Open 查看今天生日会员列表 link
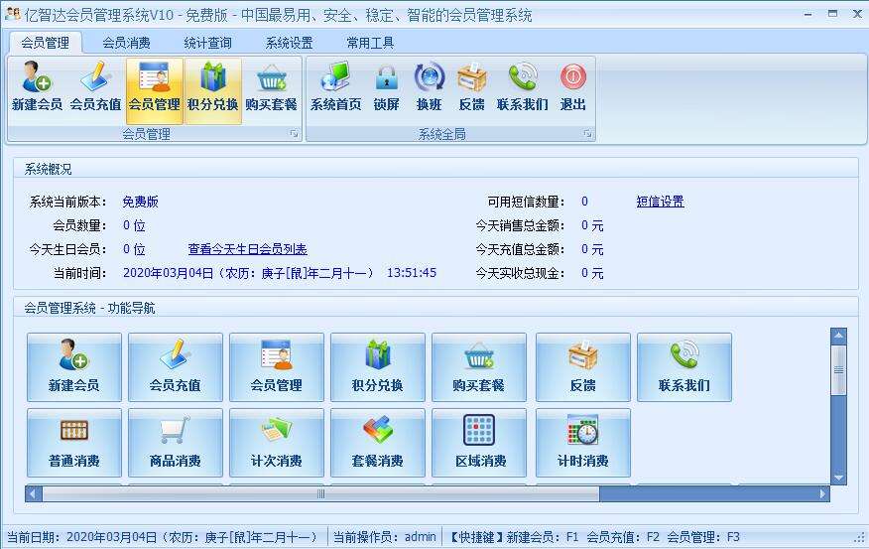The width and height of the screenshot is (869, 549). (247, 249)
